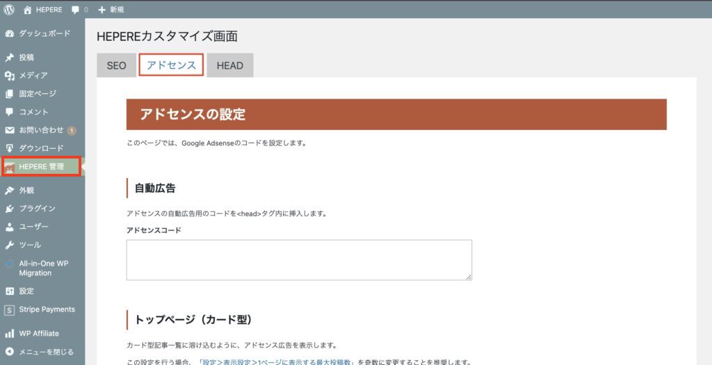Click the 投稿 pushpin icon
The height and width of the screenshot is (365, 712).
(10, 57)
